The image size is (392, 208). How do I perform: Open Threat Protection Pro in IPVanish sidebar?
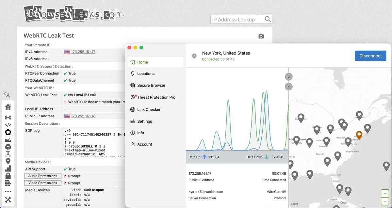[x=155, y=97]
